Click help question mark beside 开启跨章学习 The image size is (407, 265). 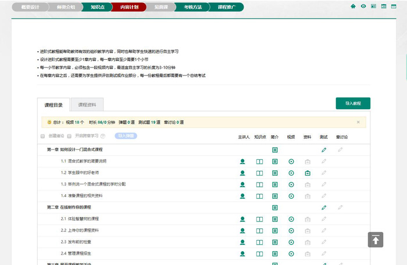click(x=103, y=136)
